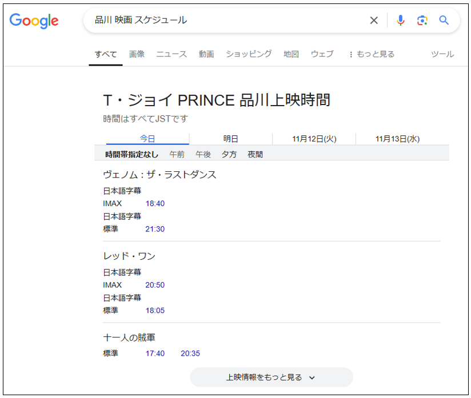Filter showtimes by 午後
The height and width of the screenshot is (398, 471).
coord(203,155)
